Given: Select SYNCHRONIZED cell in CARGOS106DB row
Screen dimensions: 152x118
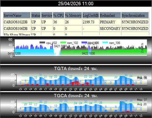Looking at the screenshot, I should pyautogui.click(x=135, y=29).
